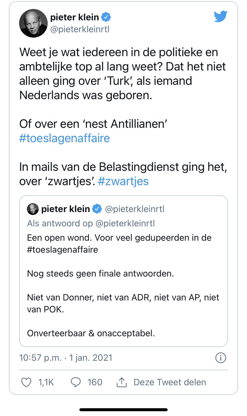Click the share arrow icon
247x416 pixels.
[121, 382]
